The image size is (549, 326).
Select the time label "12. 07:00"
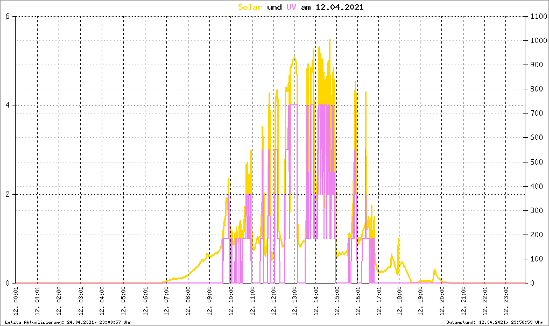tap(167, 301)
